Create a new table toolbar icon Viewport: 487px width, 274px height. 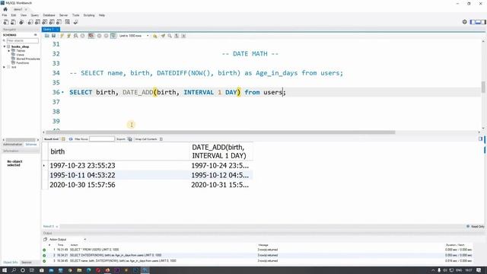tap(37, 22)
